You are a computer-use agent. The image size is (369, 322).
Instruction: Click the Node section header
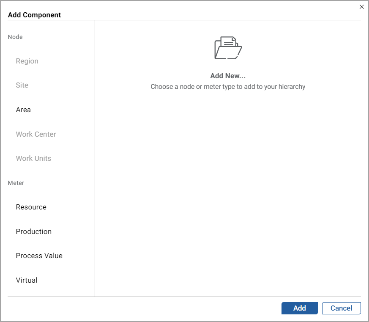point(15,37)
